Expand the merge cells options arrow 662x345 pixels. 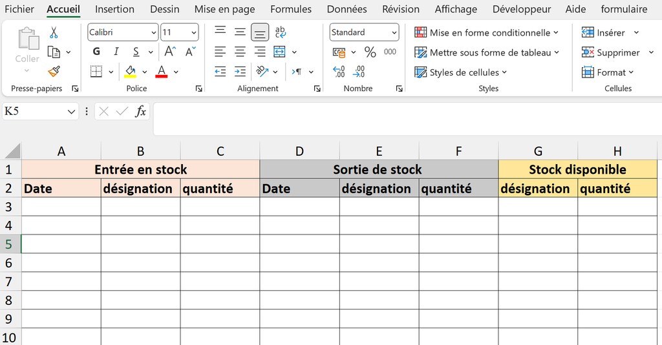tap(294, 52)
